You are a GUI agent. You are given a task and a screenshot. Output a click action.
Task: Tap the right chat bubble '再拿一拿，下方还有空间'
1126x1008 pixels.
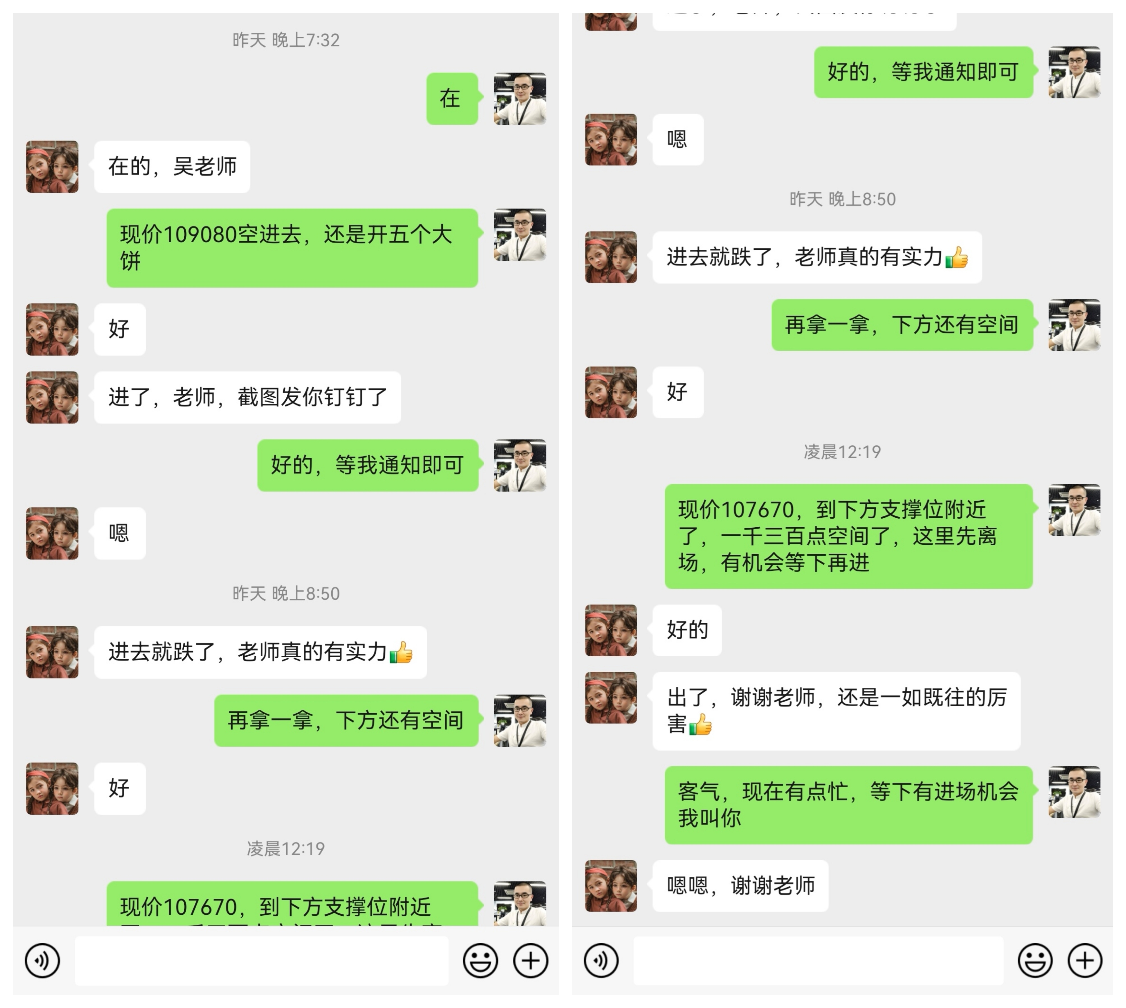[x=902, y=325]
